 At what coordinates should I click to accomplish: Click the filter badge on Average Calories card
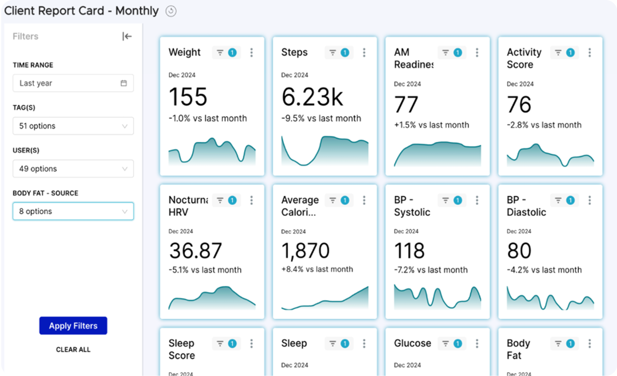339,200
